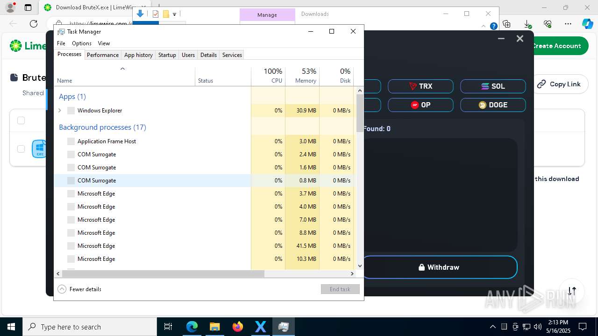Tick the BruteX.exe file checkbox
The width and height of the screenshot is (598, 336).
(x=21, y=149)
